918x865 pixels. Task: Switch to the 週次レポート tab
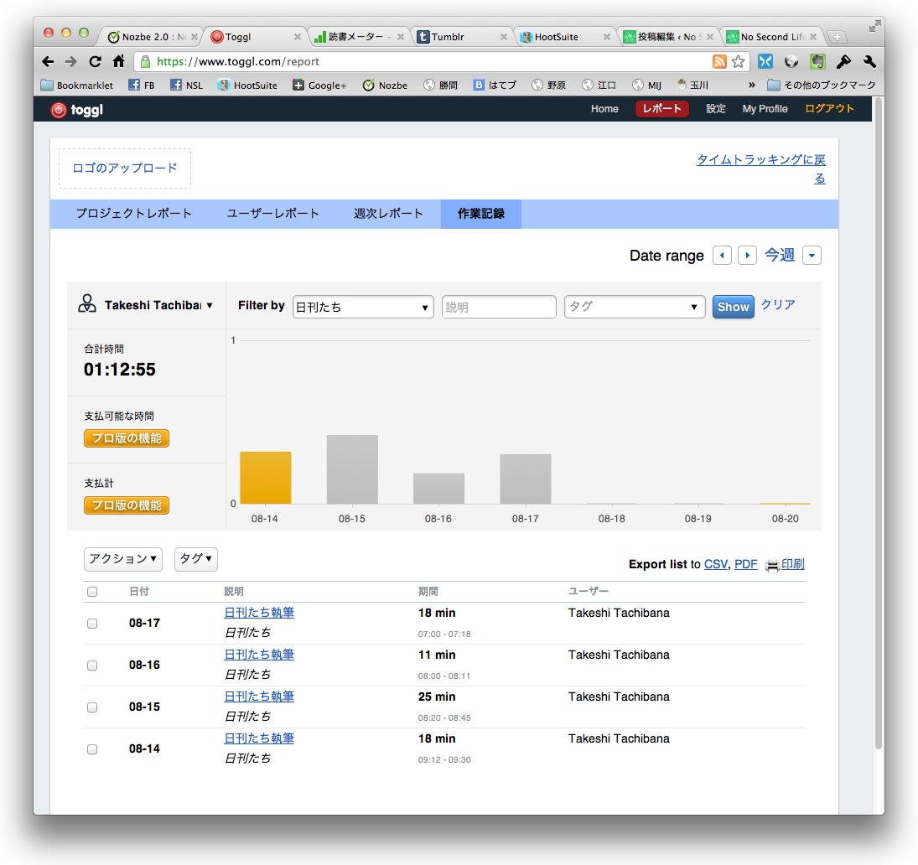pos(388,214)
